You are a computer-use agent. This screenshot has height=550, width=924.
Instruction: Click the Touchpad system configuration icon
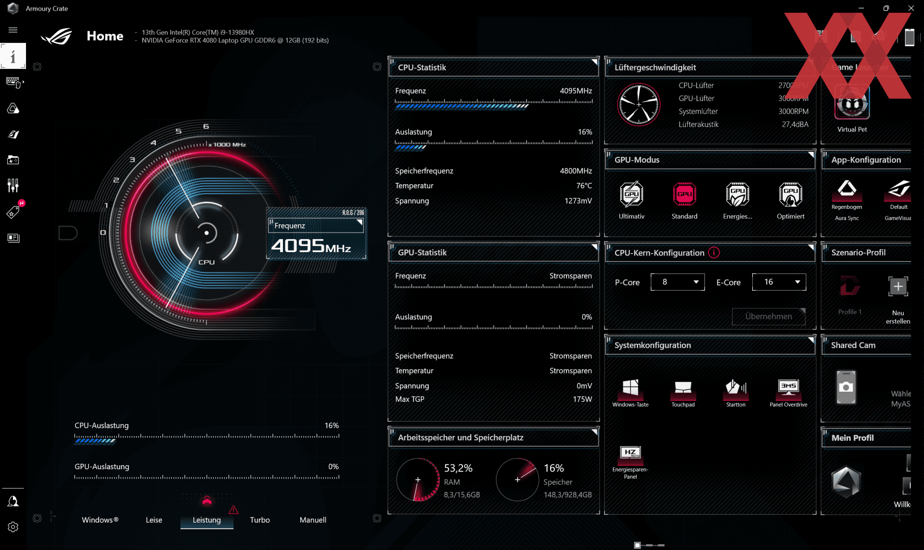pyautogui.click(x=683, y=390)
